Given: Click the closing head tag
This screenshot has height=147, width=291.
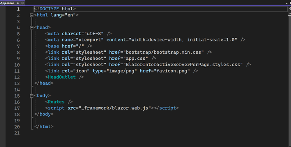Looking at the screenshot, I should coord(44,83).
